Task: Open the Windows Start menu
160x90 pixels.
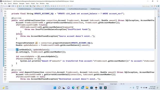Action: pos(55,88)
